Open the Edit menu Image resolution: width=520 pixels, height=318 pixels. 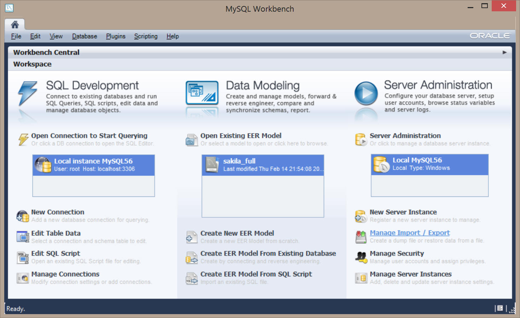tap(35, 36)
